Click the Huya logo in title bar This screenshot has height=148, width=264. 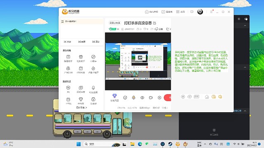point(71,12)
